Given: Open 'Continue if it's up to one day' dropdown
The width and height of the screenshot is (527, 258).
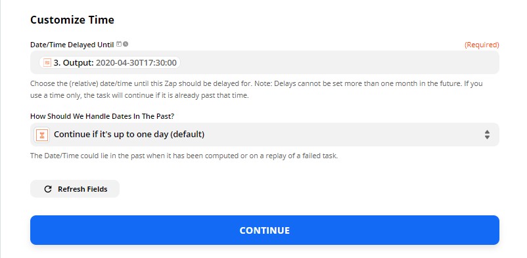Looking at the screenshot, I should coord(265,135).
